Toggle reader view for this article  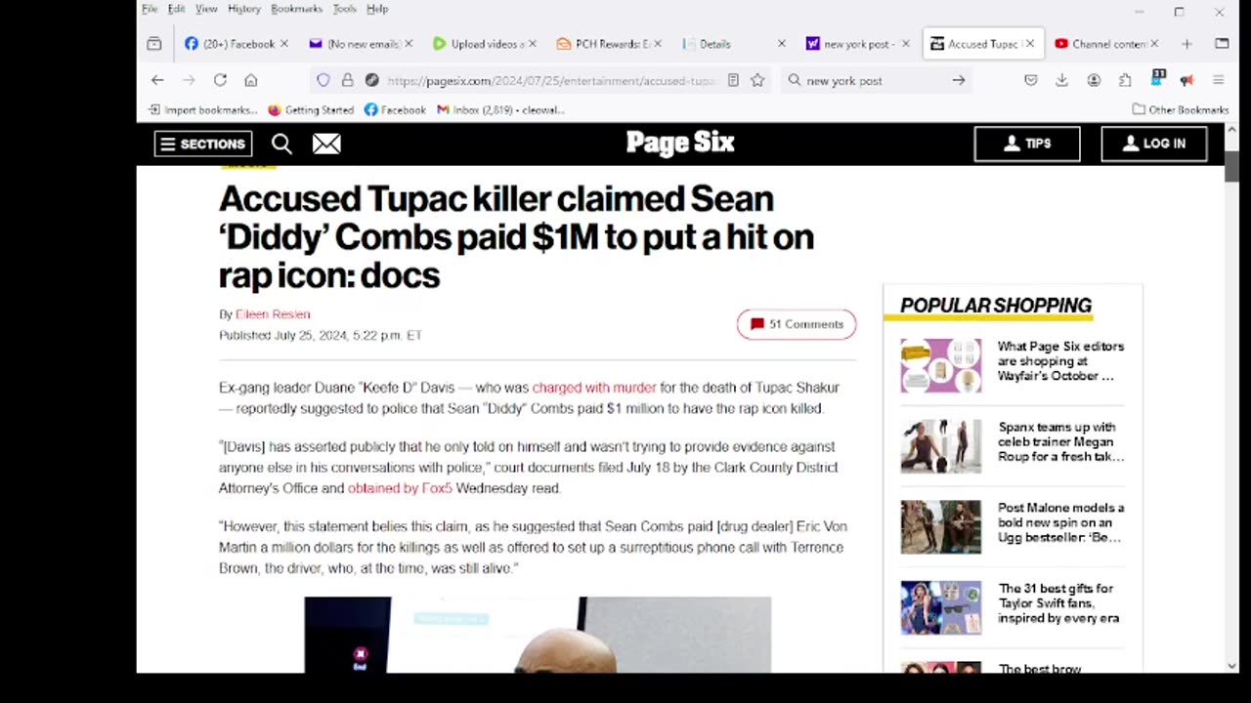733,80
